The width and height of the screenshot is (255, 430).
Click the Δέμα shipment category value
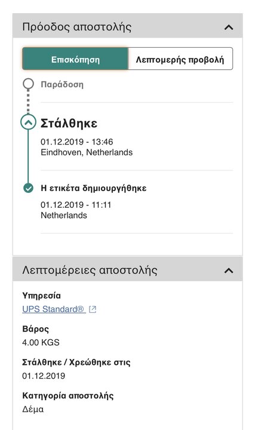33,409
